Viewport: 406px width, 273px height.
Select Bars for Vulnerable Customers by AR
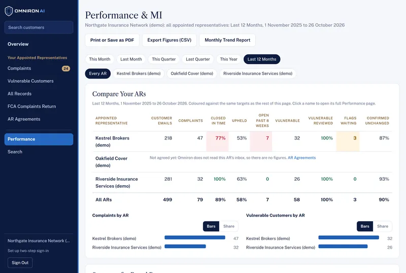tap(365, 226)
